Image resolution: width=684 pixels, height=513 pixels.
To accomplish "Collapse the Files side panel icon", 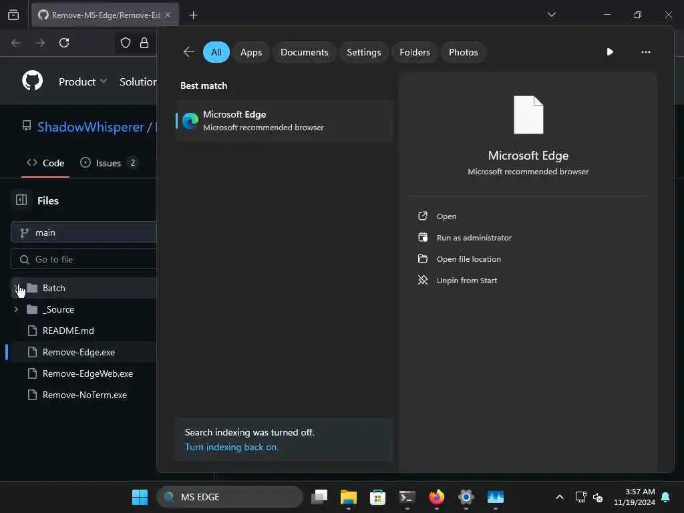I will coord(21,200).
